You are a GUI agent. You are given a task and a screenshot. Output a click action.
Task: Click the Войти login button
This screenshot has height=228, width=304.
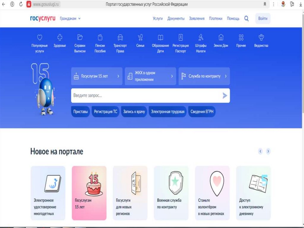[263, 18]
